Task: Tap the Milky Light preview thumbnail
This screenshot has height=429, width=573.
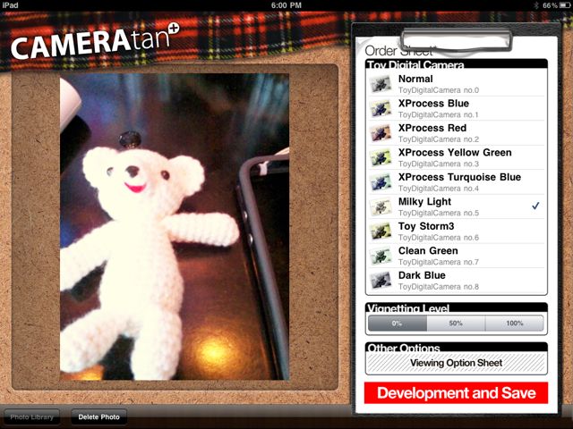Action: point(381,206)
